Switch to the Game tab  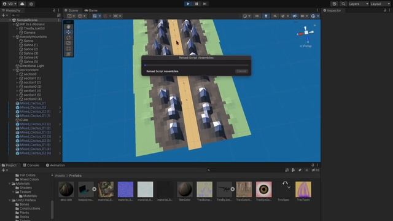click(x=91, y=10)
